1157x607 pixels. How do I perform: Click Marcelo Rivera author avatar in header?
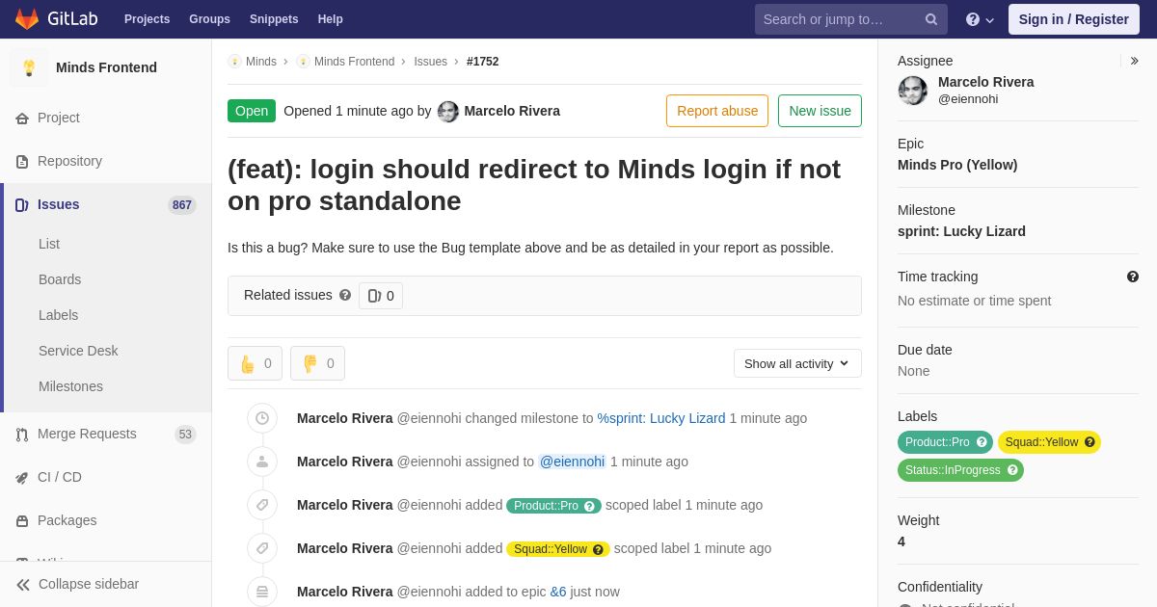pos(448,112)
